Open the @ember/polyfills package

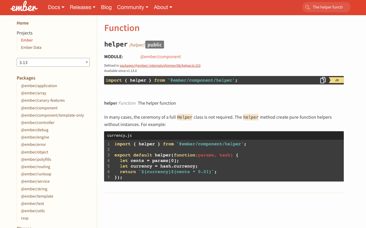[36, 159]
